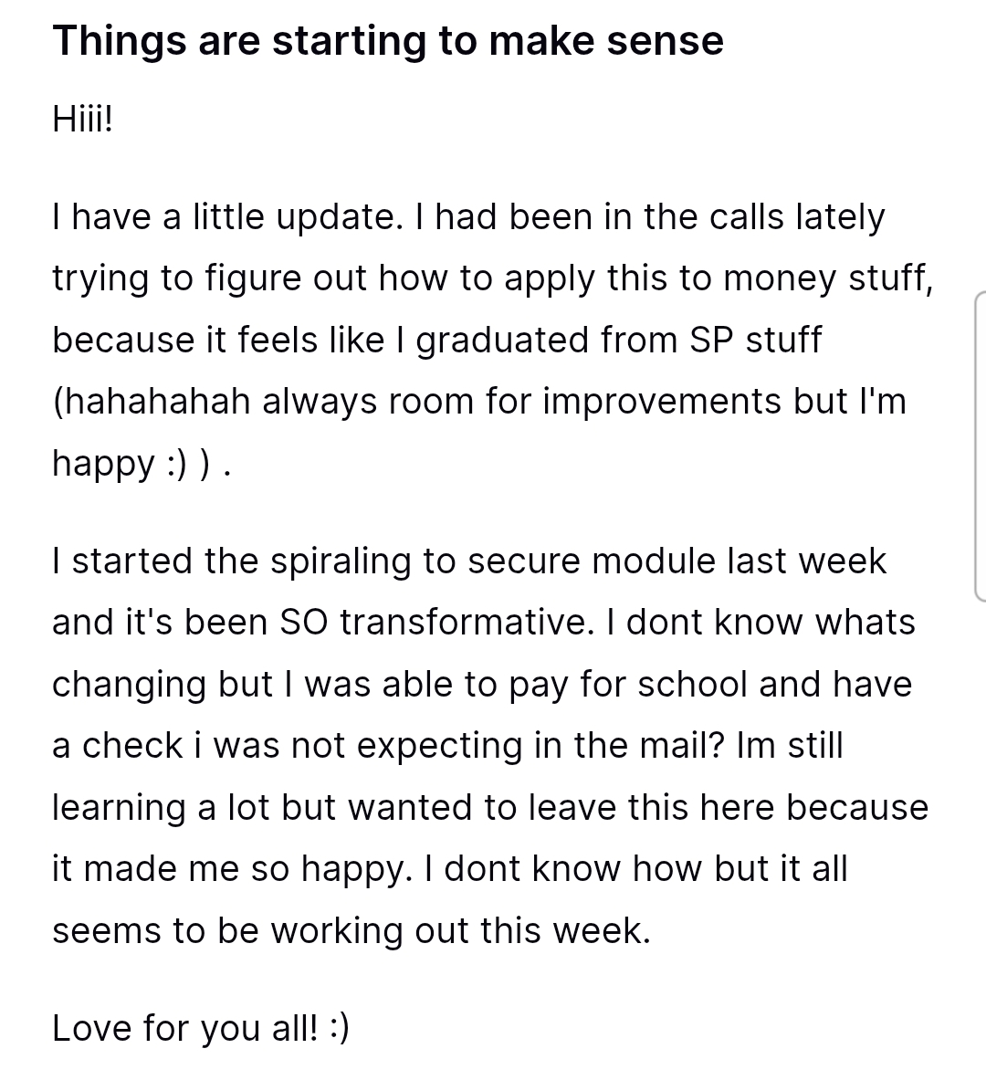Click the line starting 'it made me so happy'

(x=450, y=868)
